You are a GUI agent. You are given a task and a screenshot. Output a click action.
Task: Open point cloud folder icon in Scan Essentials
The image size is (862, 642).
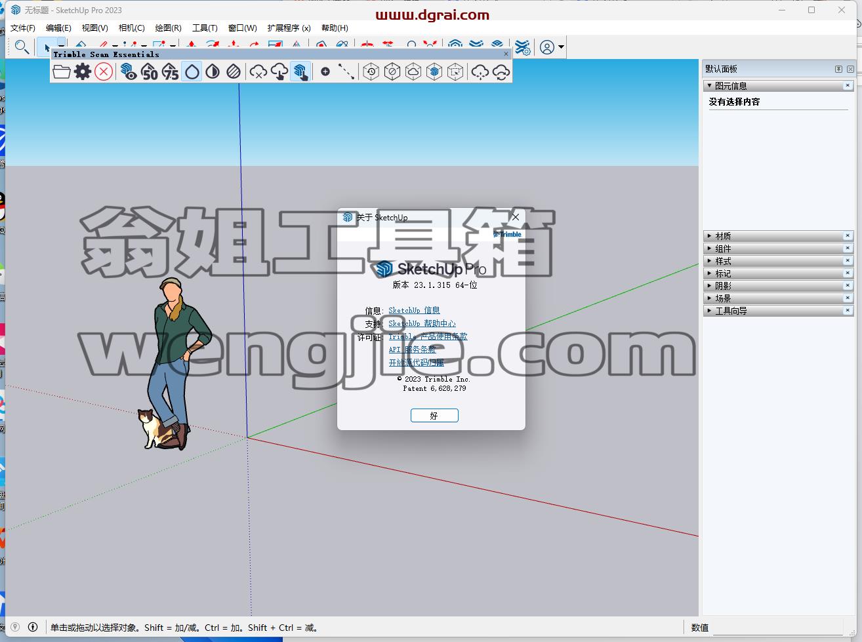pos(62,71)
